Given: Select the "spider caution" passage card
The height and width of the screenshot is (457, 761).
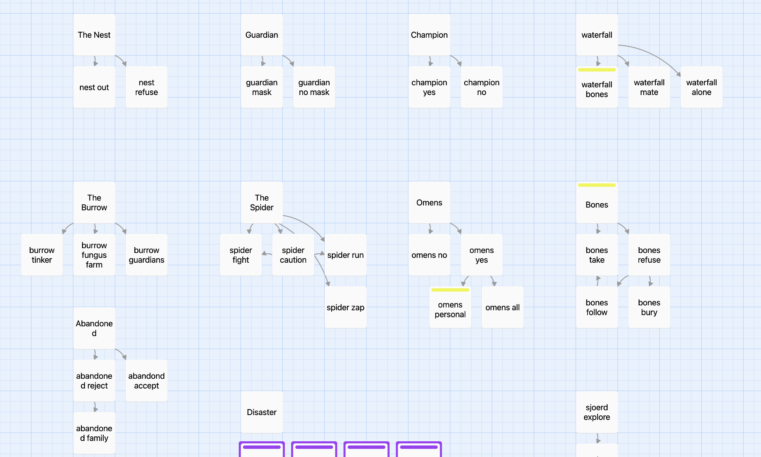Looking at the screenshot, I should click(x=293, y=255).
